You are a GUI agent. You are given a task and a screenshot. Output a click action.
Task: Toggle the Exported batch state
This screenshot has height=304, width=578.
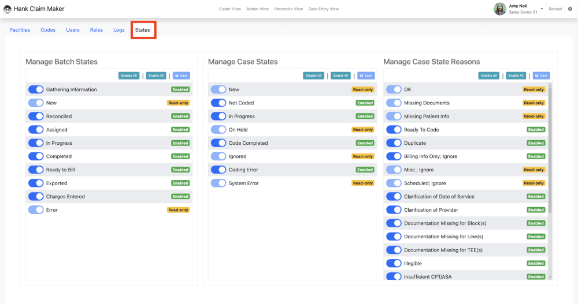36,183
